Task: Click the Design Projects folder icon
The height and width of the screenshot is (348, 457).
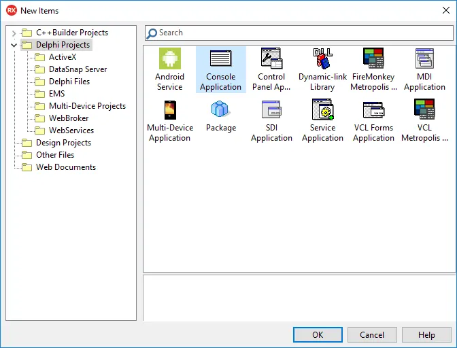Action: point(27,143)
